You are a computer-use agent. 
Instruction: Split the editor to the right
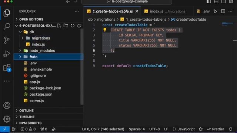(223, 11)
